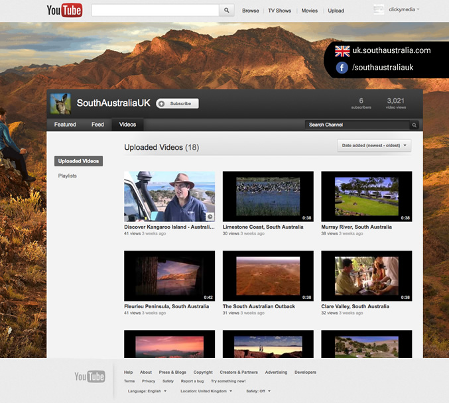Open the Murray River video thumbnail
449x403 pixels.
coord(366,196)
